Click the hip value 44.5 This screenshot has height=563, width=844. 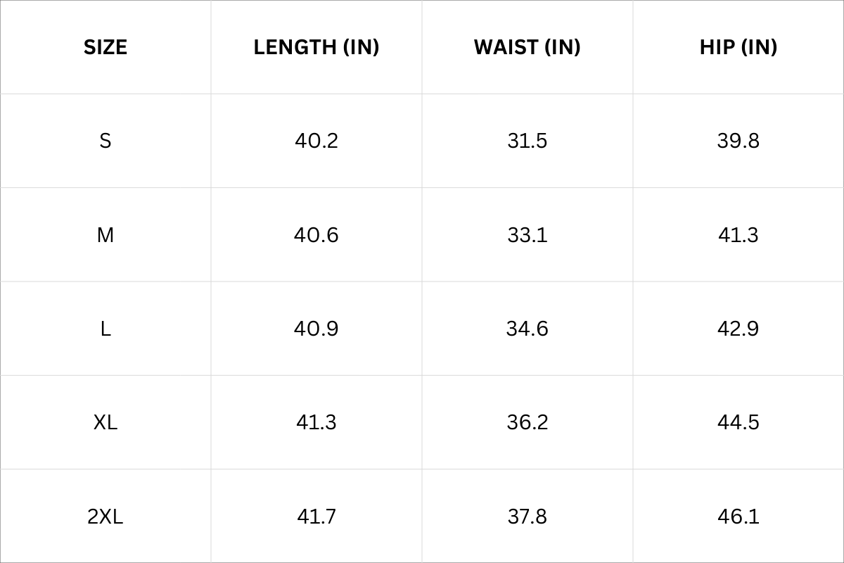click(x=738, y=422)
